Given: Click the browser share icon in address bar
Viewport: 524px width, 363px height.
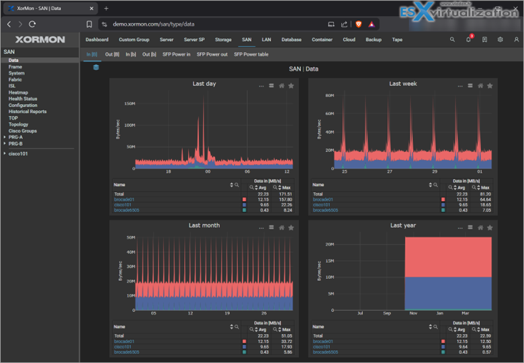Looking at the screenshot, I should [x=344, y=24].
